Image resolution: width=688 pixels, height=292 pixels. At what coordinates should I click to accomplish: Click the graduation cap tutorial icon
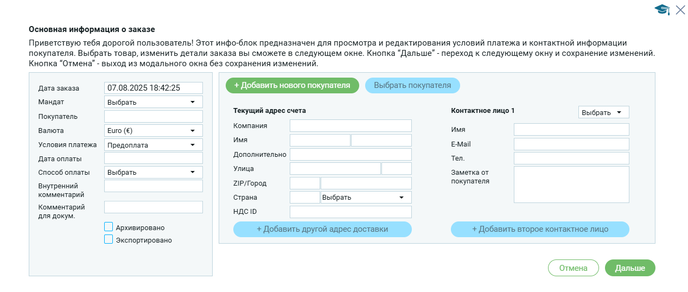662,9
